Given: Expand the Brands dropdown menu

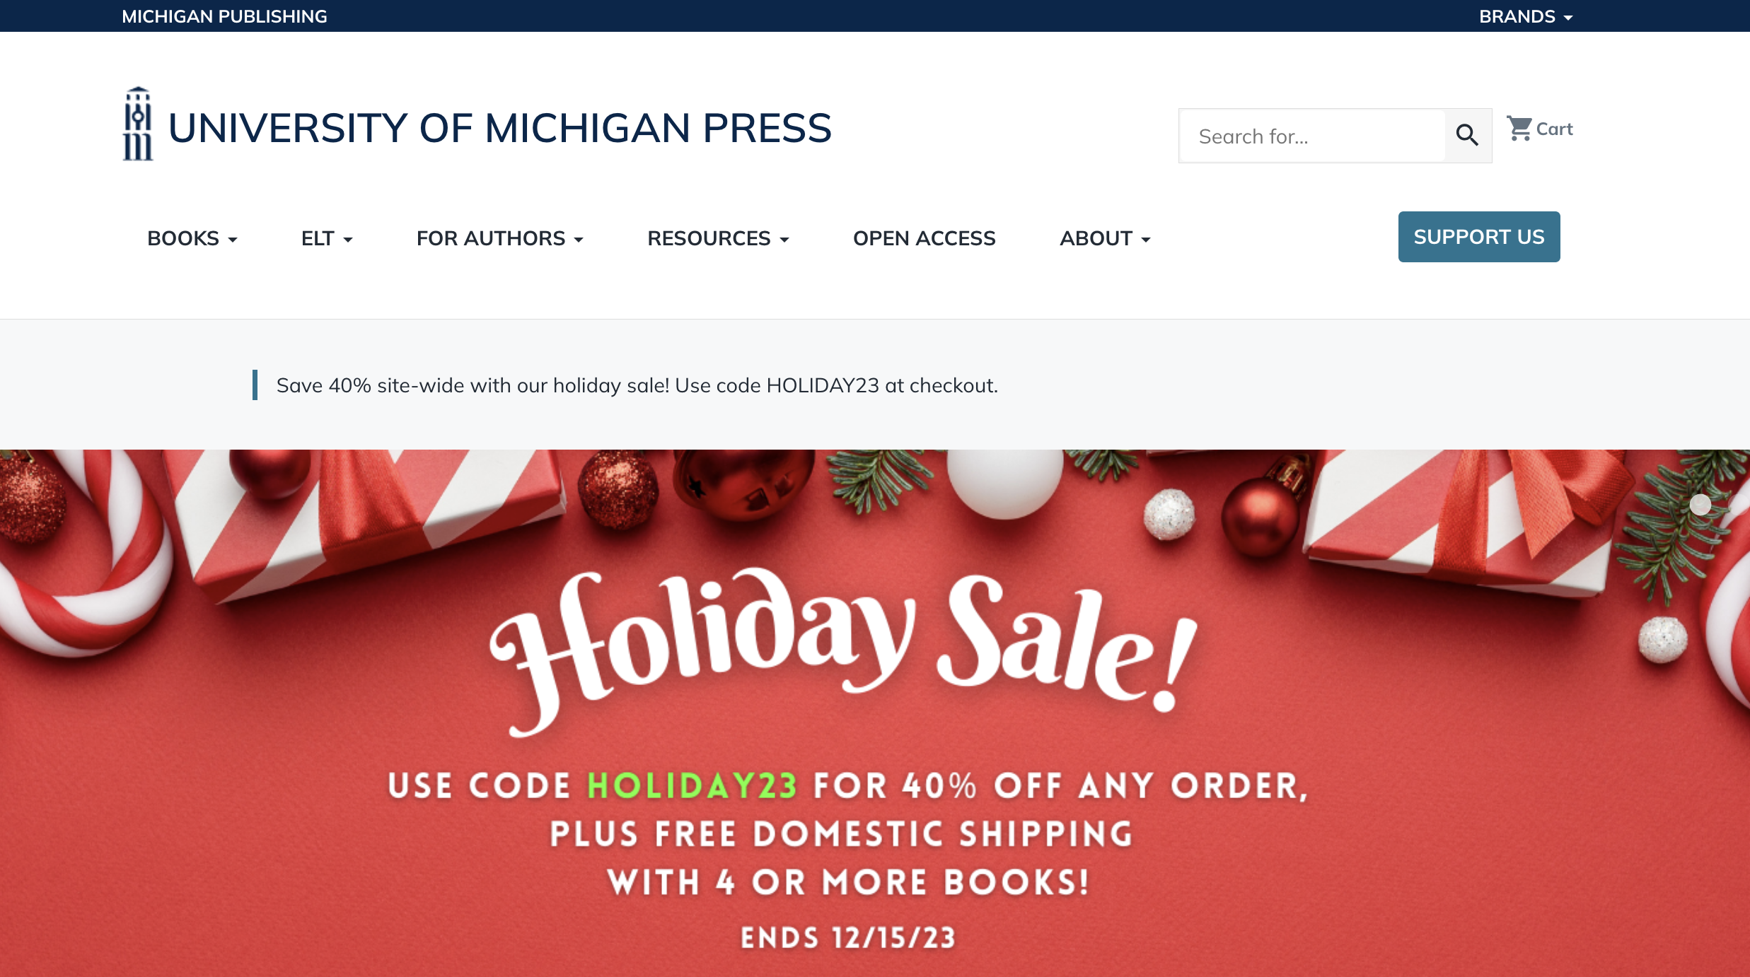Looking at the screenshot, I should pos(1526,16).
